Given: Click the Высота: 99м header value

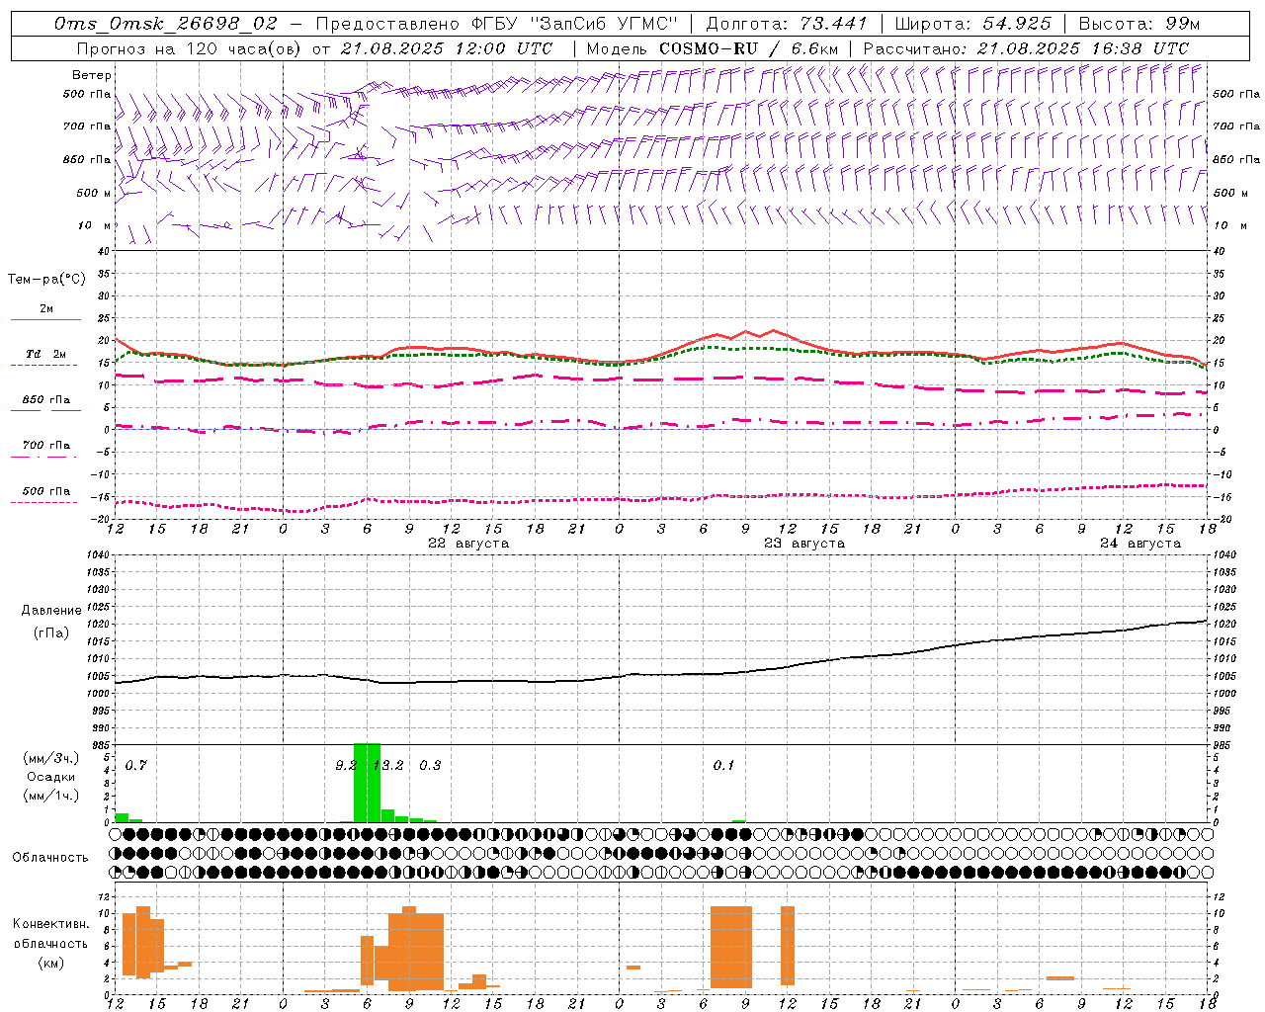Looking at the screenshot, I should pyautogui.click(x=1139, y=24).
